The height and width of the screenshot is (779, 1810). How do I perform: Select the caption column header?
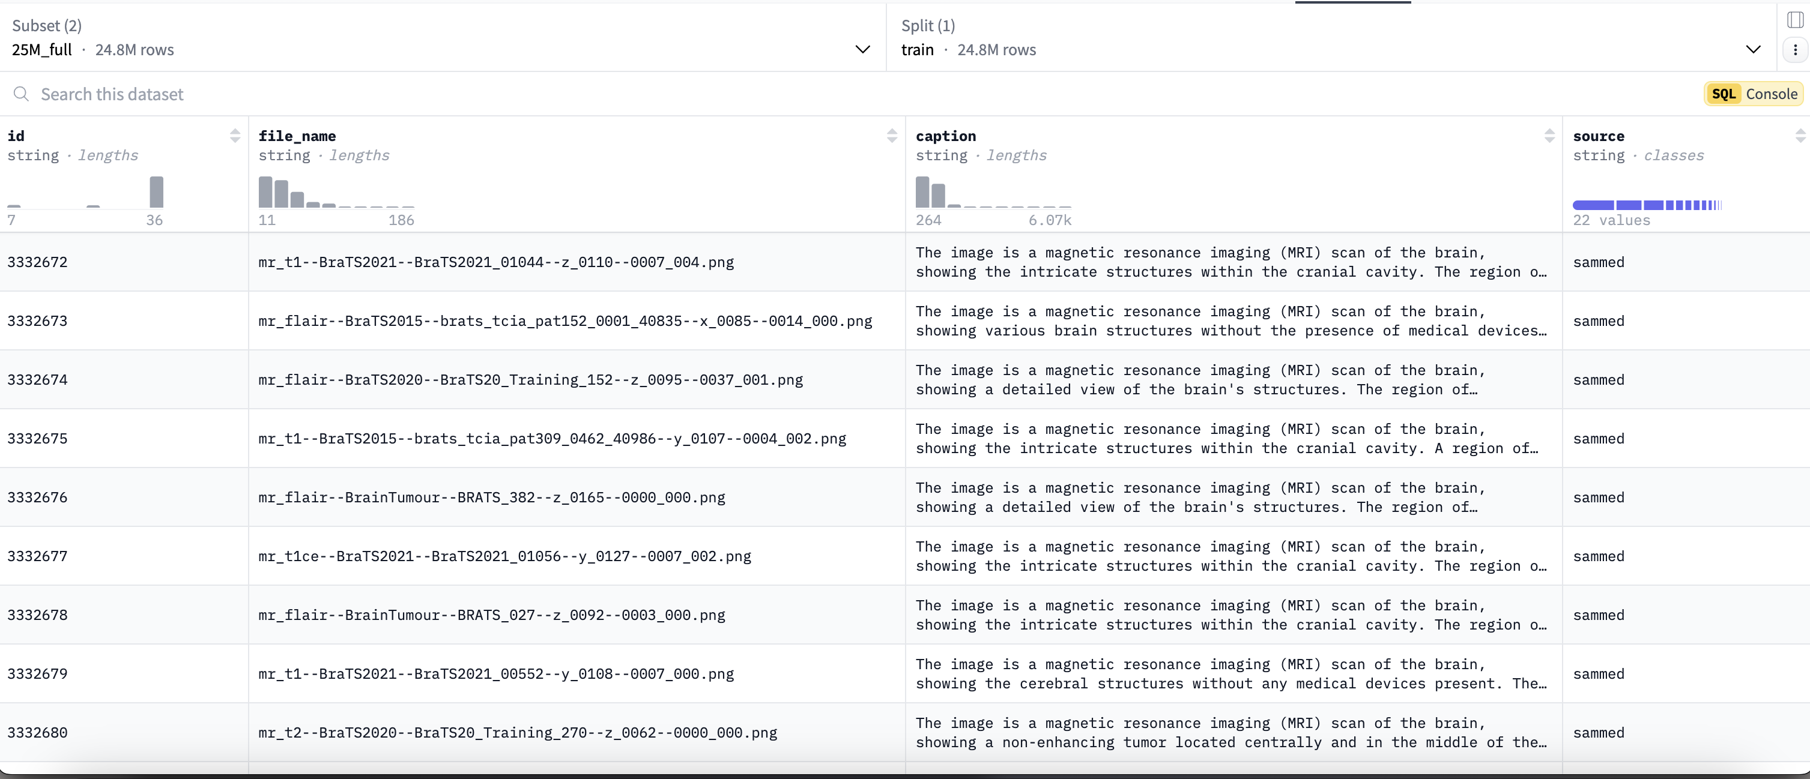945,136
